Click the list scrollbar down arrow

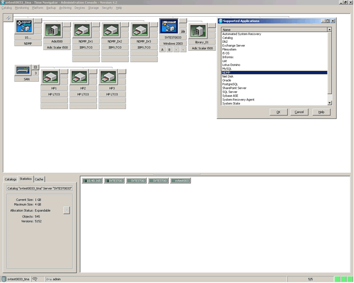click(x=330, y=103)
